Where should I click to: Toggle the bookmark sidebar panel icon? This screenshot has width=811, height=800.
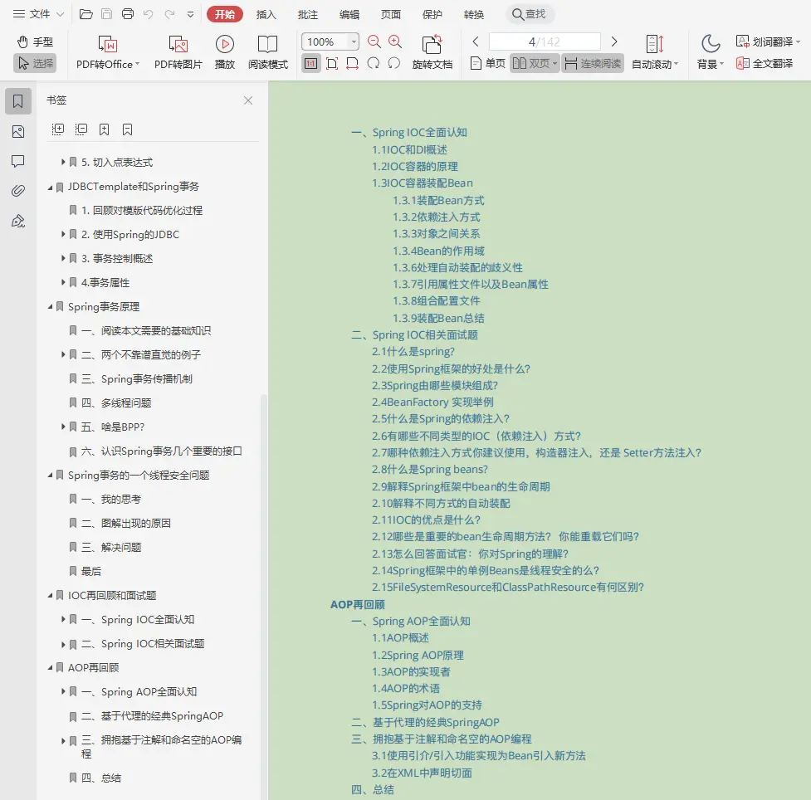pos(18,101)
